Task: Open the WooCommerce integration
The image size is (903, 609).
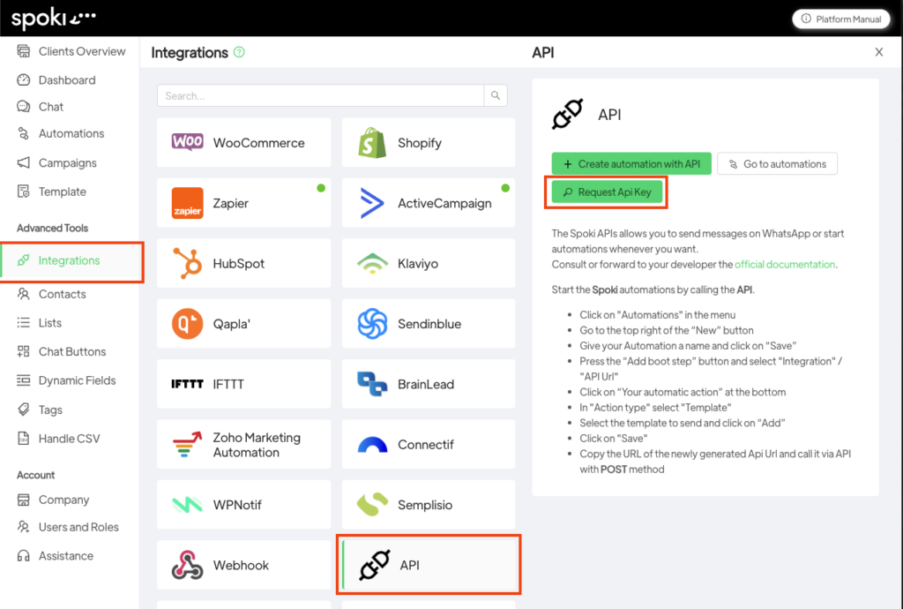Action: pos(243,142)
